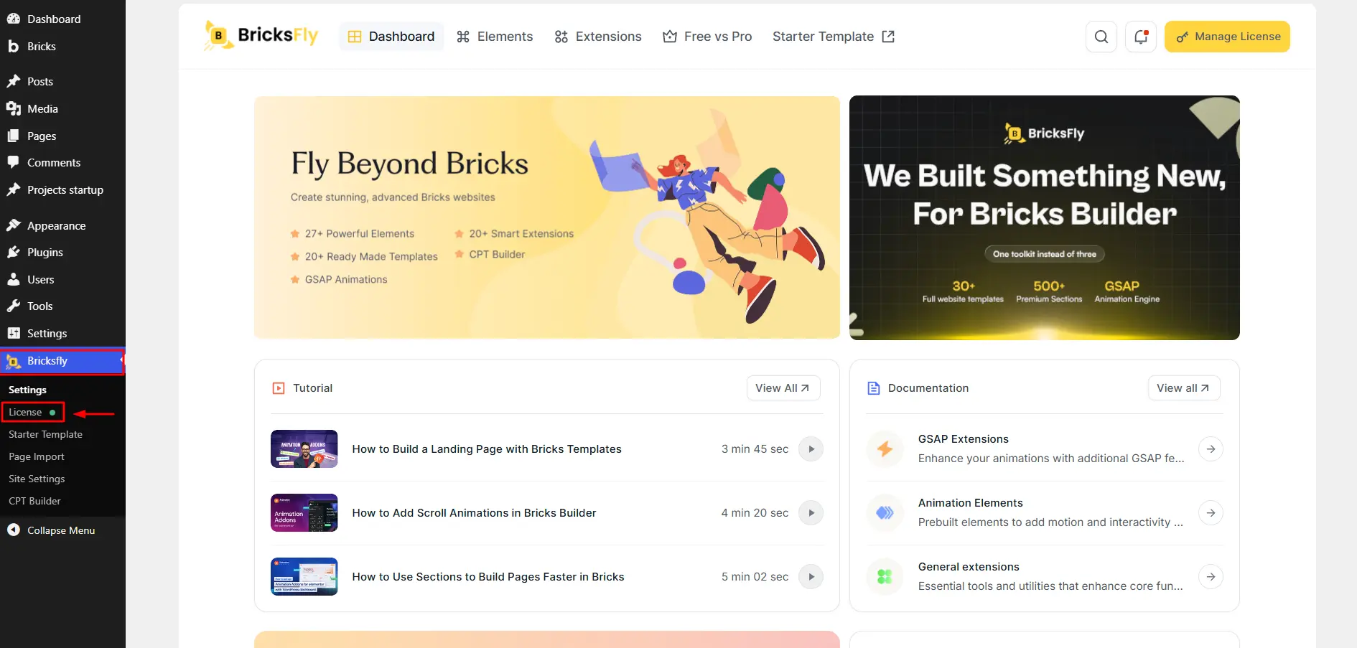Click the General extensions green icon
This screenshot has width=1357, height=648.
point(885,577)
